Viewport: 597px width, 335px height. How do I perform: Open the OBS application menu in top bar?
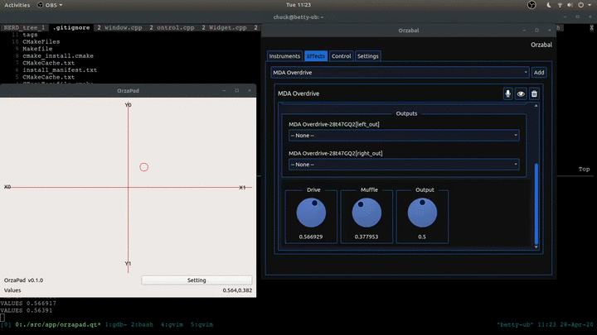click(50, 5)
